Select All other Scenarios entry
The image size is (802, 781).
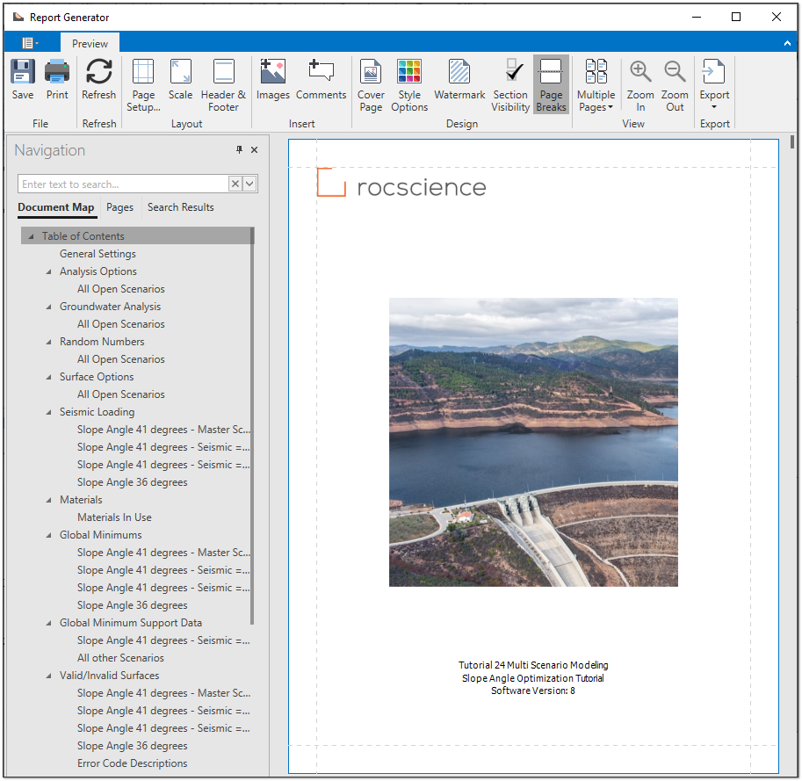pyautogui.click(x=120, y=658)
